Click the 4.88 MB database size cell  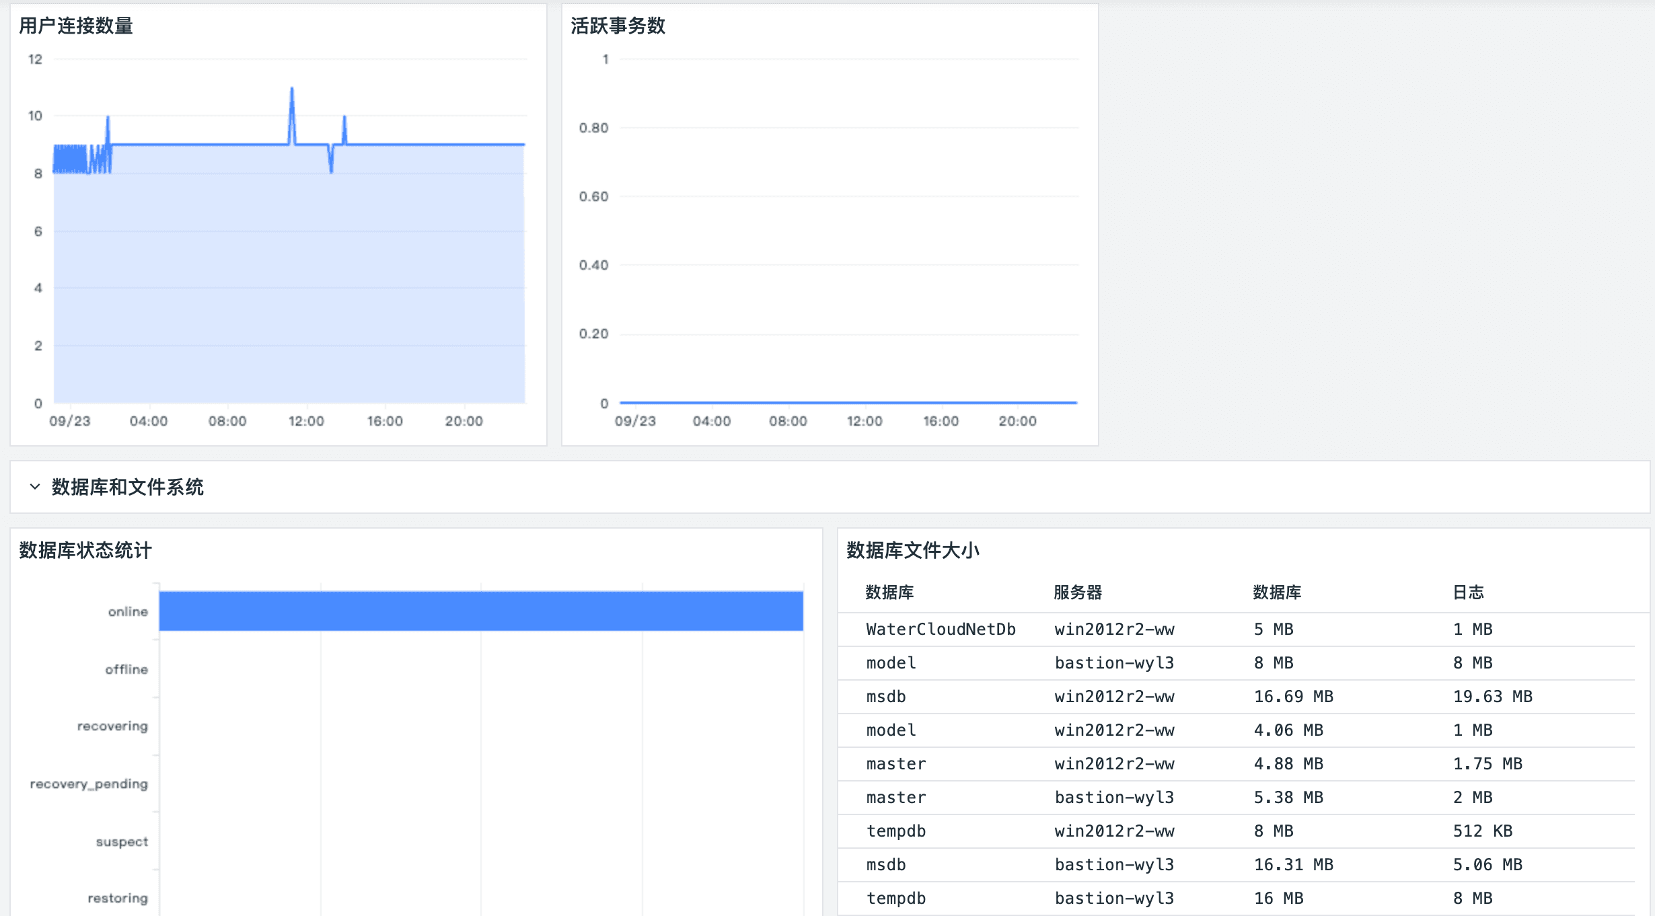point(1288,763)
